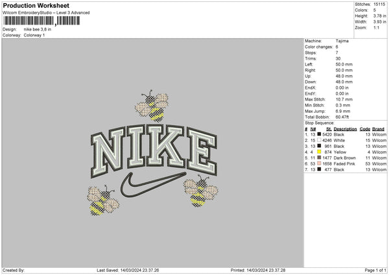Viewport: 389px width, 275px height.
Task: Click the Height value 3.78 in
Action: point(380,16)
